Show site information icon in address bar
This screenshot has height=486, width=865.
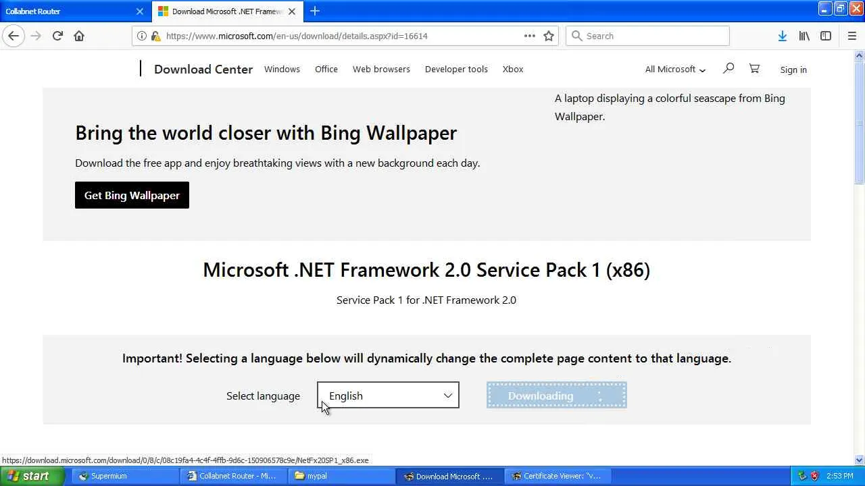click(x=142, y=36)
